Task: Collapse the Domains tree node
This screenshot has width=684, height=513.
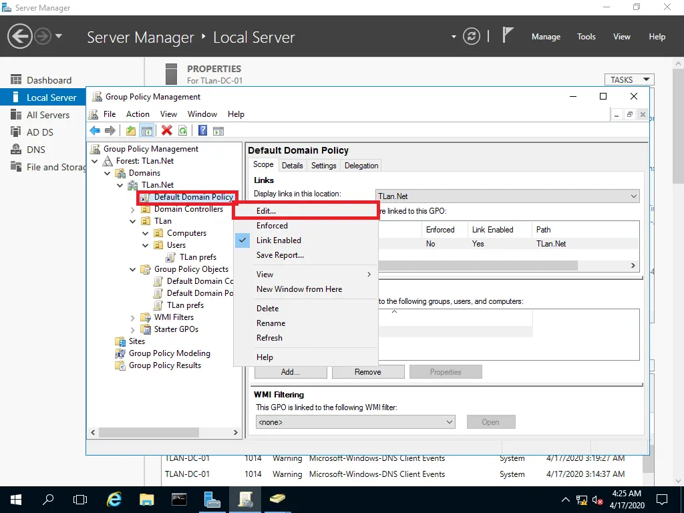Action: pyautogui.click(x=108, y=173)
